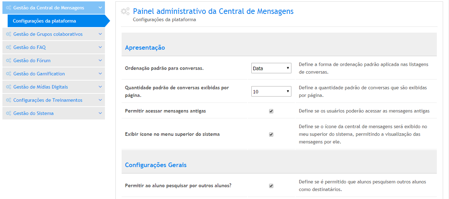This screenshot has height=199, width=449.
Task: Open the Gestão do Gamification menu
Action: (x=39, y=74)
